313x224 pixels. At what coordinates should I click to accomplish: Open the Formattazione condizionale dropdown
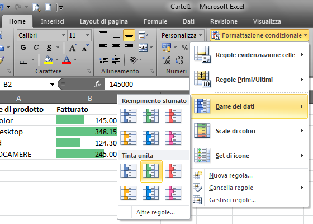point(259,35)
